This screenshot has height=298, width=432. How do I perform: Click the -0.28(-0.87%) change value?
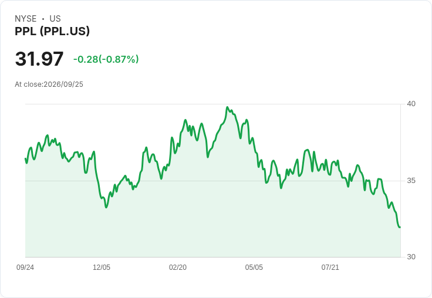106,59
